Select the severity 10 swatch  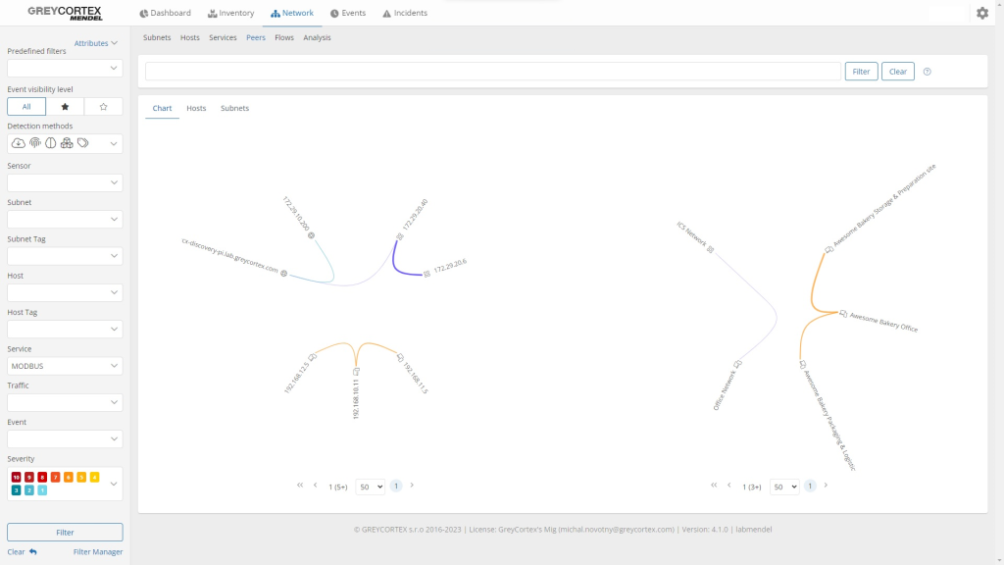pyautogui.click(x=17, y=477)
